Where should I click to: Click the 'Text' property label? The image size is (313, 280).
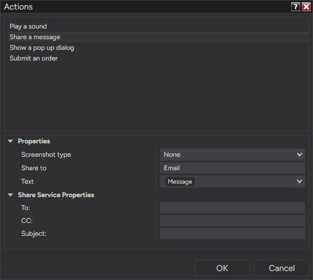(x=27, y=181)
